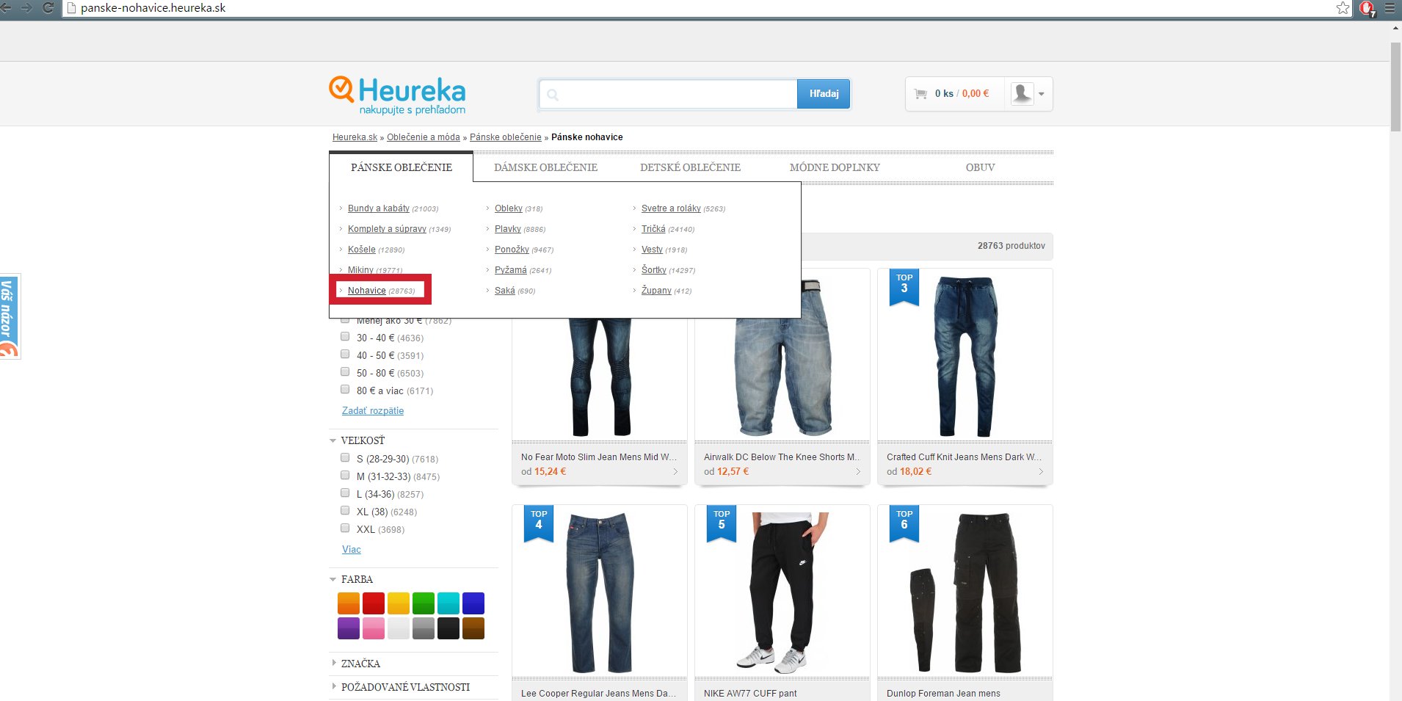Screen dimensions: 1402x701
Task: Open PÁNSKE OBLEČENIE tab
Action: [402, 167]
